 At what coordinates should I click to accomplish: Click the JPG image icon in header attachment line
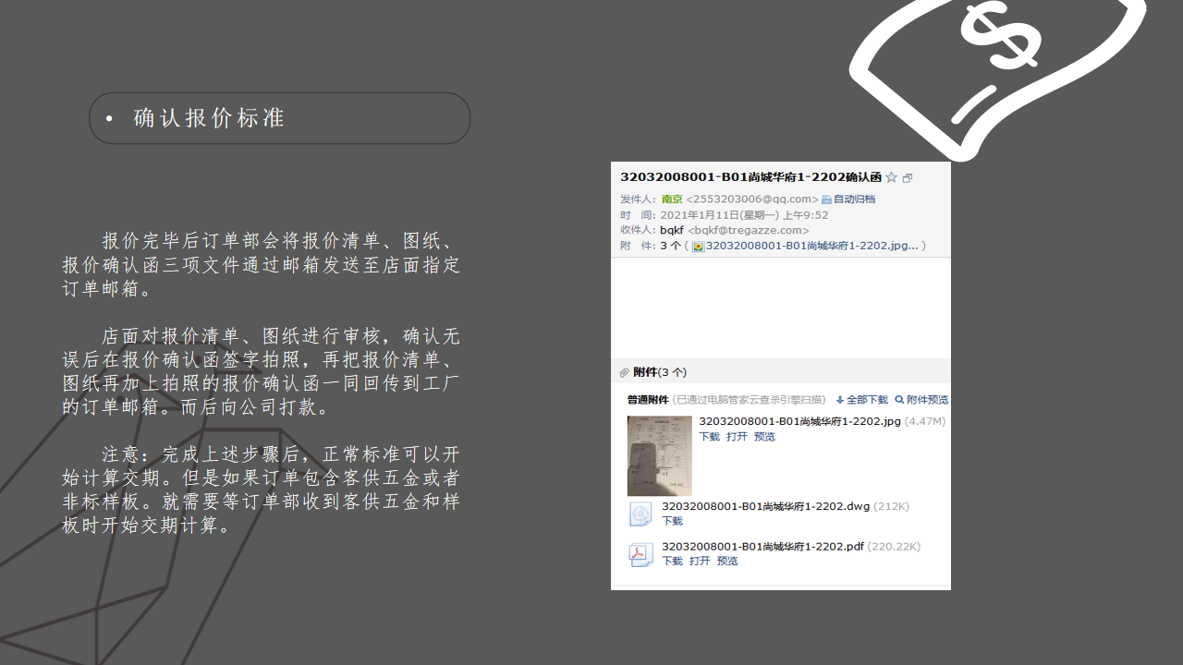coord(699,247)
